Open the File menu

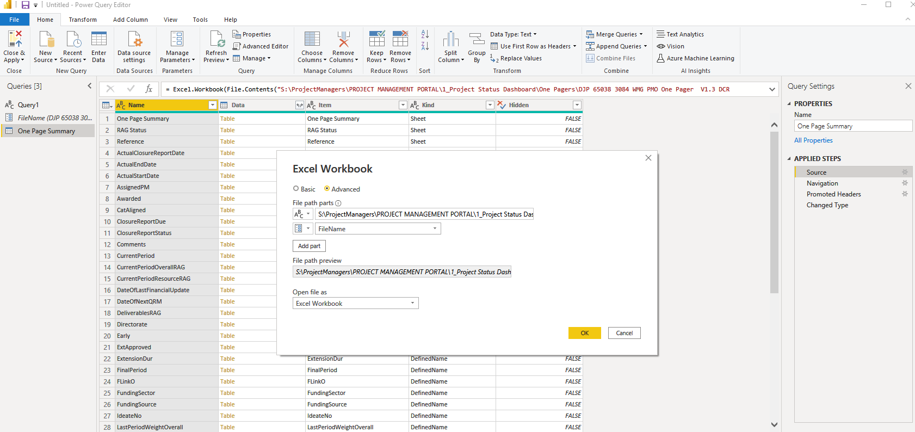click(x=14, y=20)
